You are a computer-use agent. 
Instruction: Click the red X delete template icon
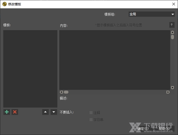pyautogui.click(x=15, y=112)
